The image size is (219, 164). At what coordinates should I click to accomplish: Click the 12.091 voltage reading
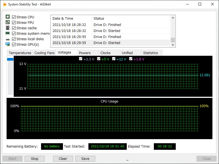(205, 75)
